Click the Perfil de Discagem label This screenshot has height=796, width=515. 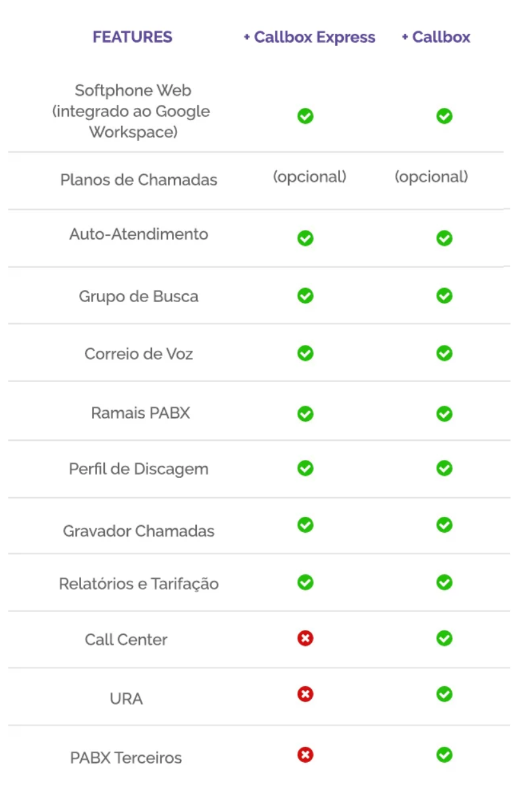click(x=139, y=469)
